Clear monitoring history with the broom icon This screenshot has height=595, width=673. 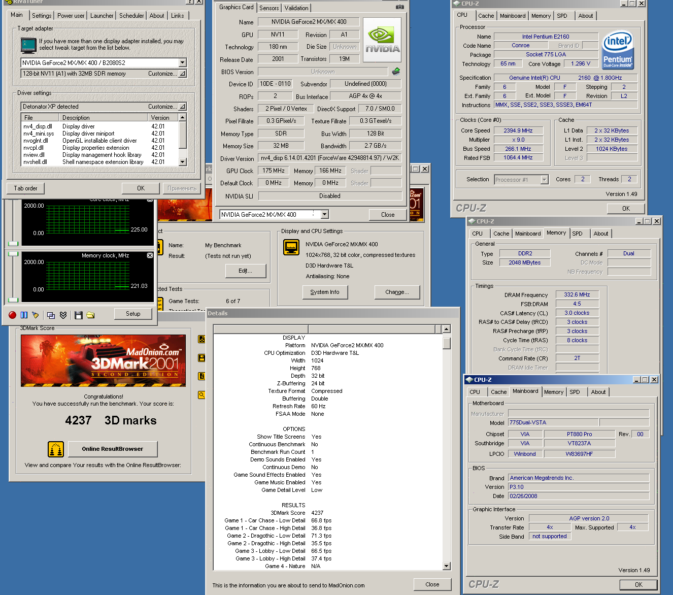35,315
